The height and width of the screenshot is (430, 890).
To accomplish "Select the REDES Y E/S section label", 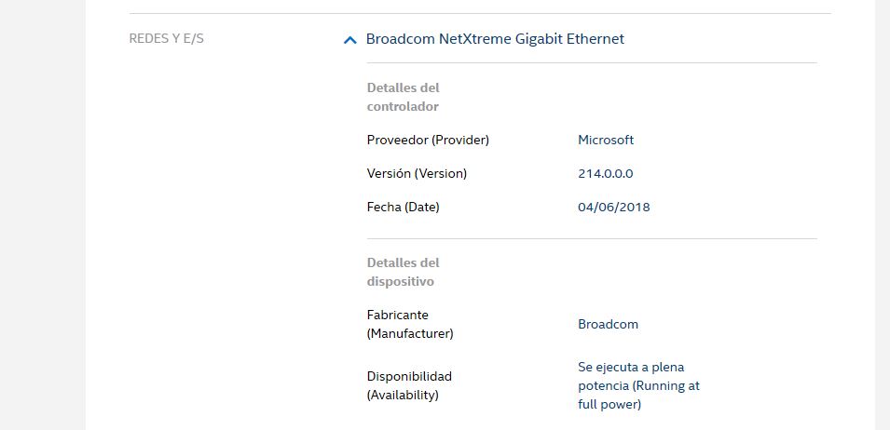I will 166,39.
